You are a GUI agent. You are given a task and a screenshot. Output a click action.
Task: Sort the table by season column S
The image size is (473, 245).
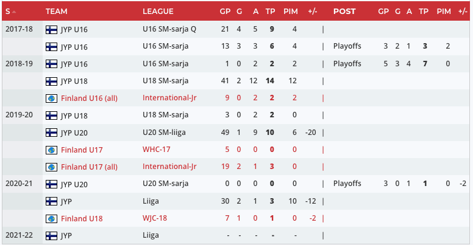[x=9, y=12]
